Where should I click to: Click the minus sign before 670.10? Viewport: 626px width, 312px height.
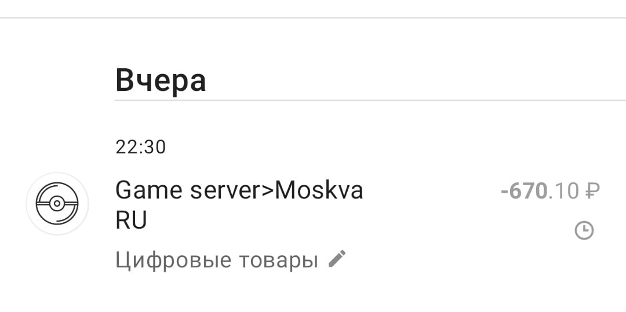[504, 192]
